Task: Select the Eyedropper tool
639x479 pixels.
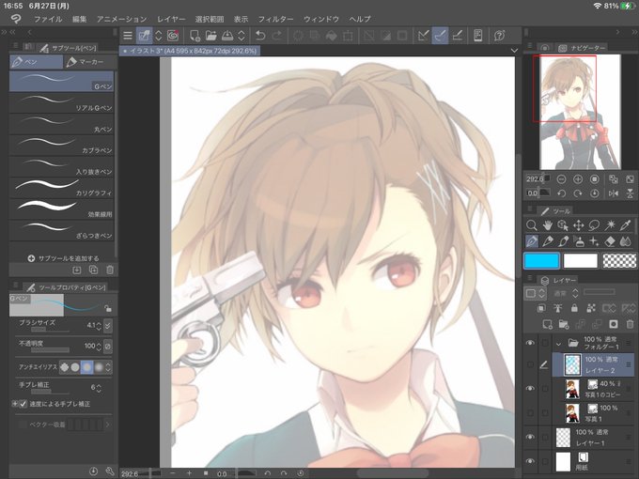Action: (x=625, y=224)
